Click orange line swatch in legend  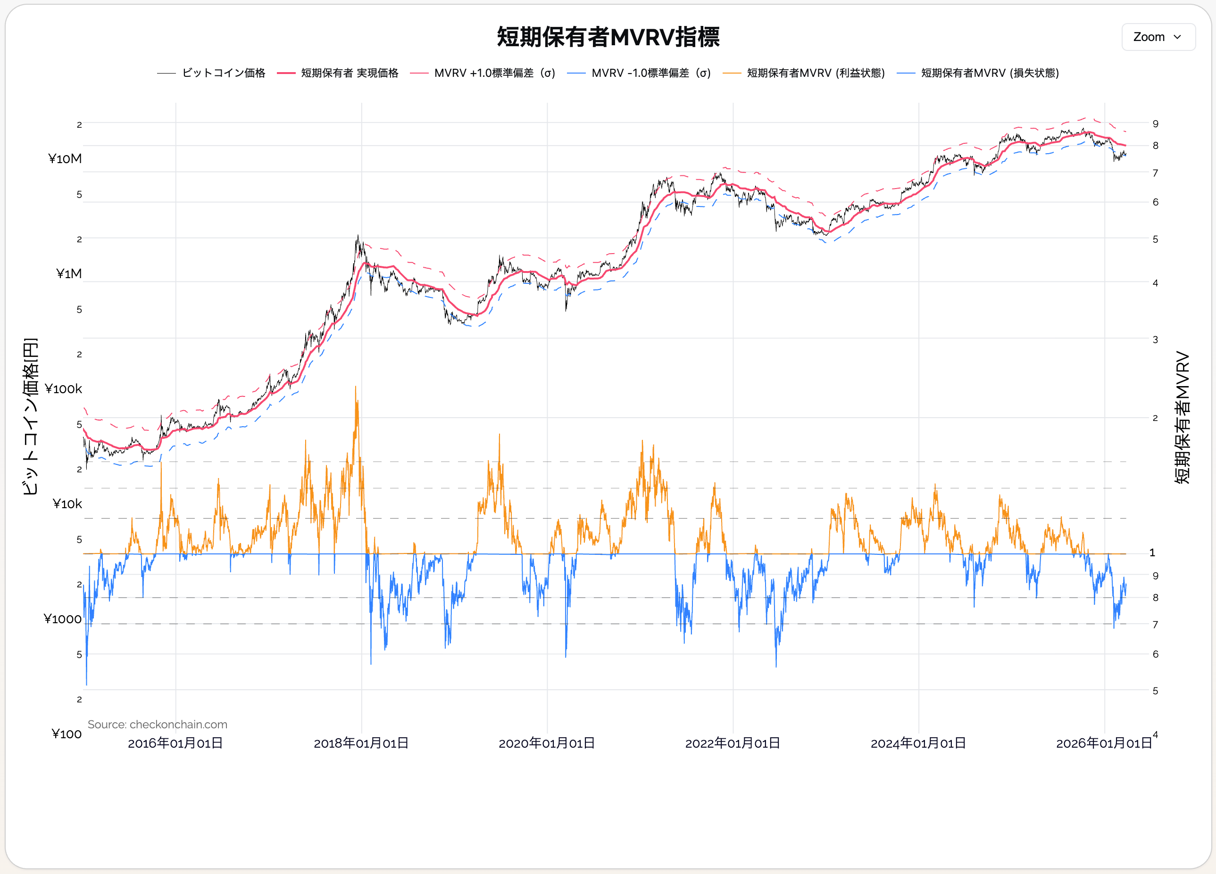click(732, 74)
